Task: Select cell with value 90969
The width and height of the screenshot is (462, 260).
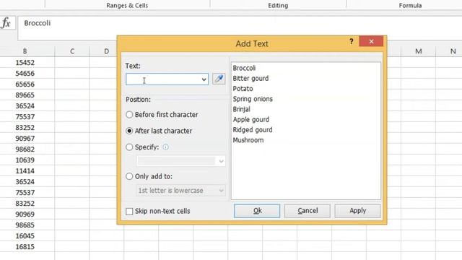Action: click(x=25, y=214)
